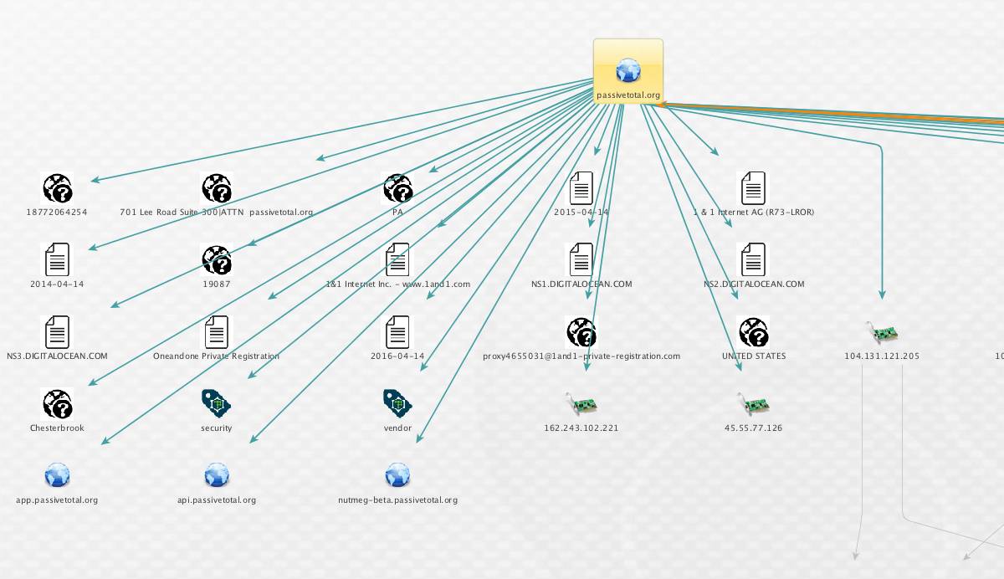
Task: Click the vendor tag icon
Action: (x=397, y=404)
